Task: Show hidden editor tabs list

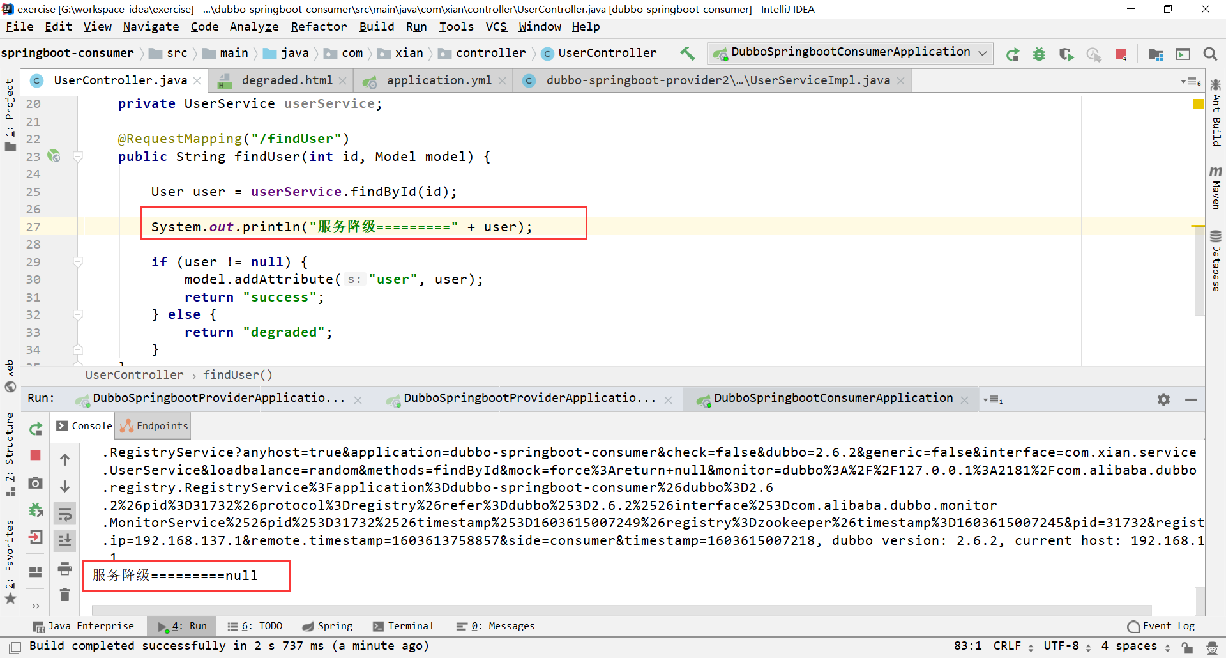Action: pyautogui.click(x=1190, y=81)
